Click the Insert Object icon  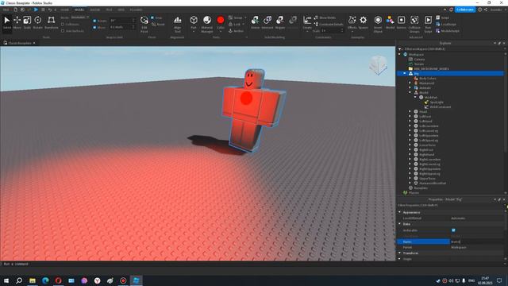click(x=378, y=24)
